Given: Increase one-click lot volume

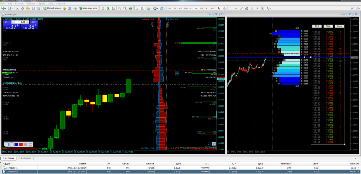Looking at the screenshot, I should click(x=27, y=22).
